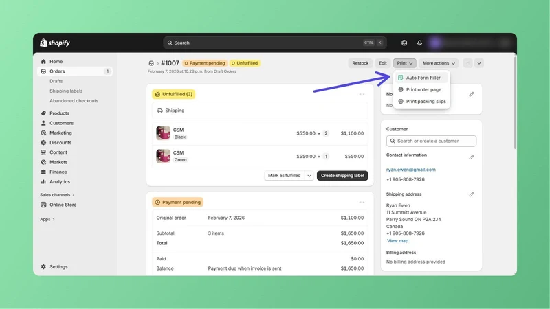Click ryan.ewen@gmail.com email link
550x309 pixels.
tap(410, 170)
